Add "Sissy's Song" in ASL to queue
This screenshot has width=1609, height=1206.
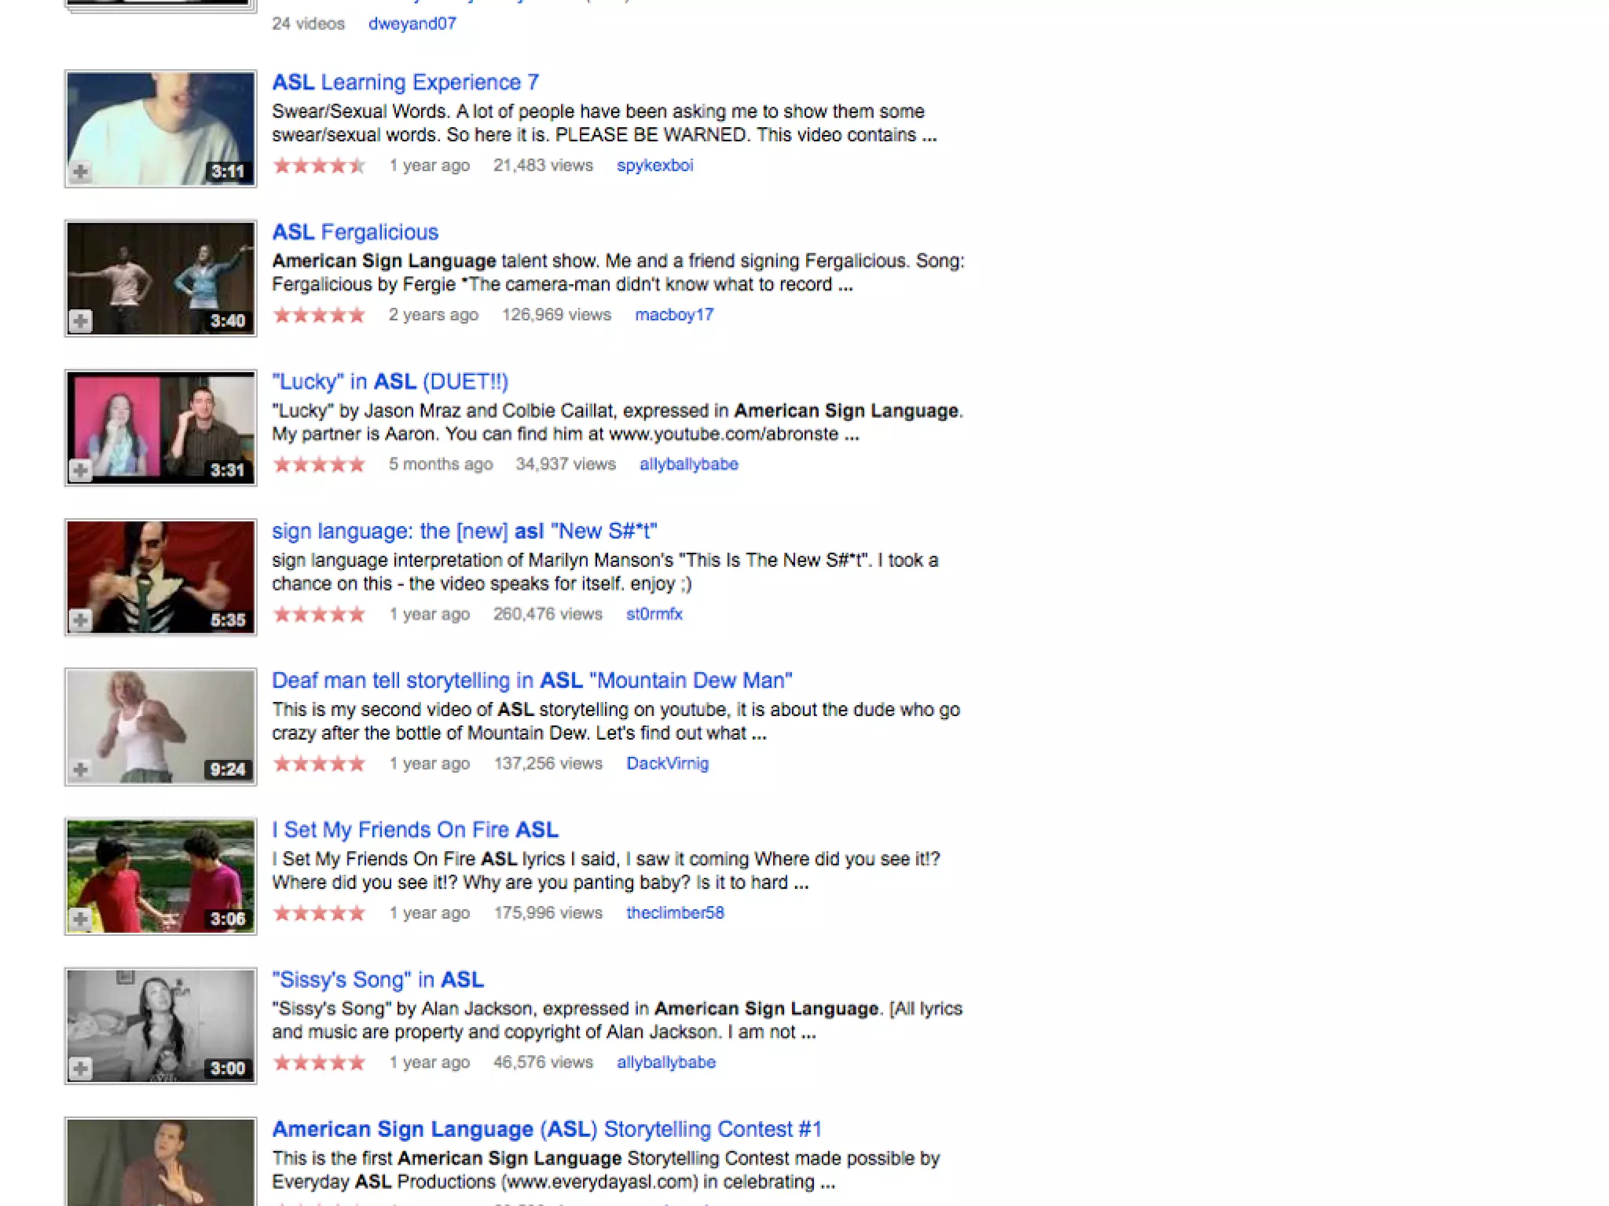(80, 1069)
